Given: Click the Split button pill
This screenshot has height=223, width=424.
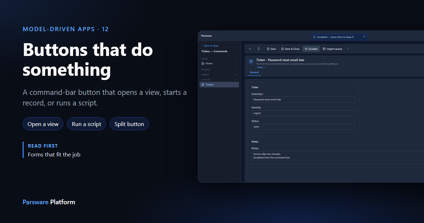Looking at the screenshot, I should click(x=129, y=124).
